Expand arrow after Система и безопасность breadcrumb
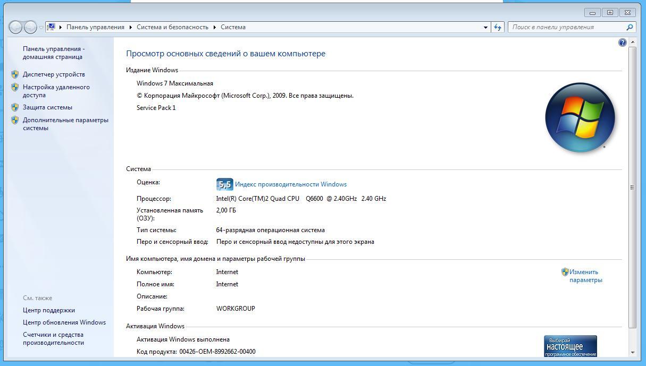 pyautogui.click(x=215, y=27)
